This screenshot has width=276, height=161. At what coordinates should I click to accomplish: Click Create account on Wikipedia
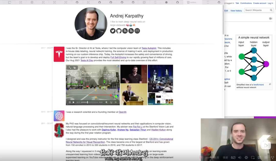(260, 3)
